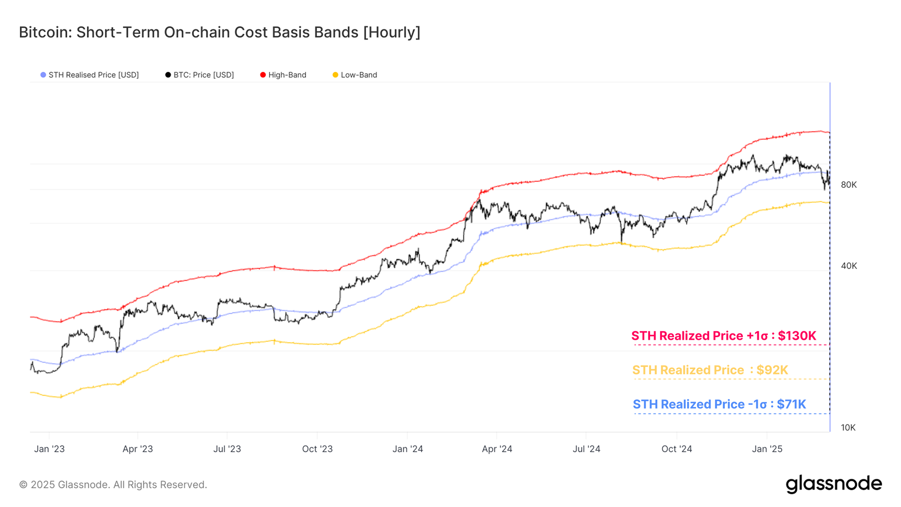
Task: Hide the High-Band series via legend
Action: click(287, 75)
